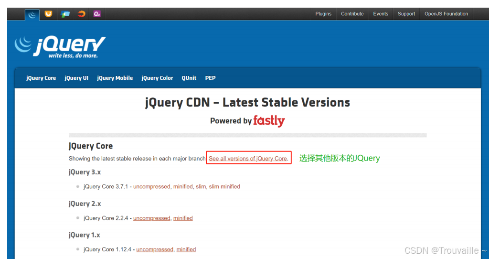The height and width of the screenshot is (259, 489).
Task: Open the Contribute top menu item
Action: click(x=352, y=14)
